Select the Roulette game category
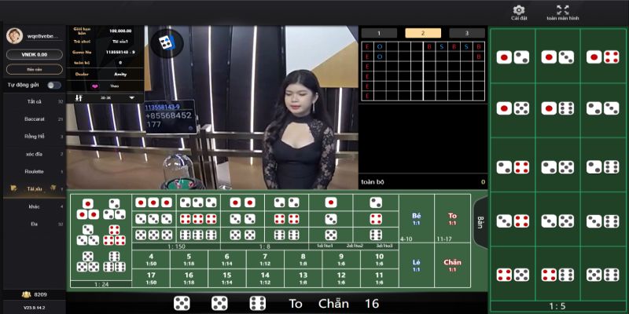This screenshot has height=314, width=629. pos(35,171)
